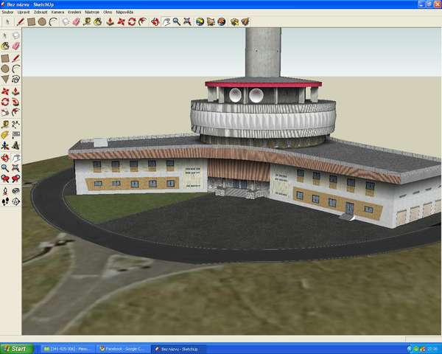This screenshot has width=442, height=354.
Task: Select Paint Bucket in left tool palette
Action: click(x=5, y=46)
